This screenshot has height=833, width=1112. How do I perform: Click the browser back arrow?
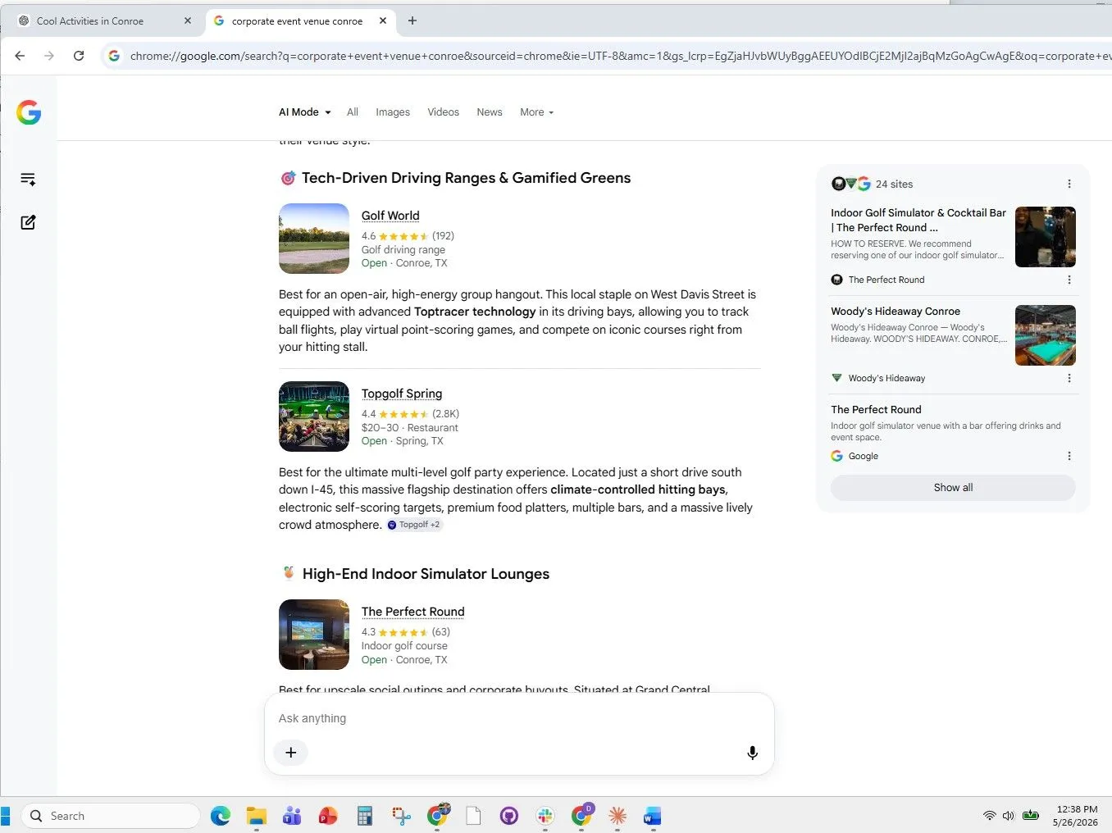coord(20,56)
